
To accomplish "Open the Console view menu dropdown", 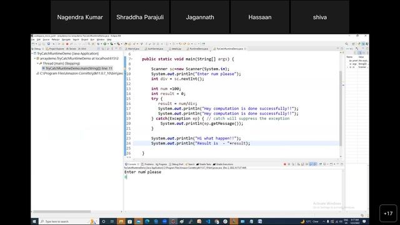I will coord(334,164).
